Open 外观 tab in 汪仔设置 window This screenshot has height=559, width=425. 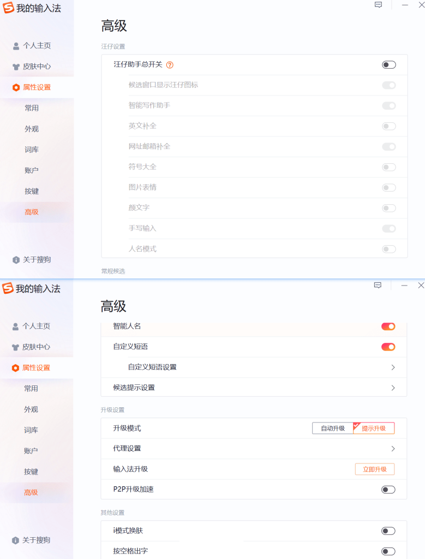tap(32, 129)
